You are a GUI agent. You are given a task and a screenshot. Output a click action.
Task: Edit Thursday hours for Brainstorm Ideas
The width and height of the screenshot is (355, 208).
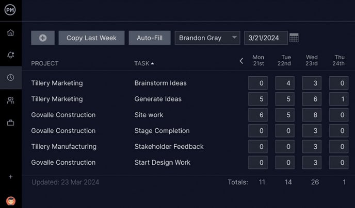coord(338,83)
